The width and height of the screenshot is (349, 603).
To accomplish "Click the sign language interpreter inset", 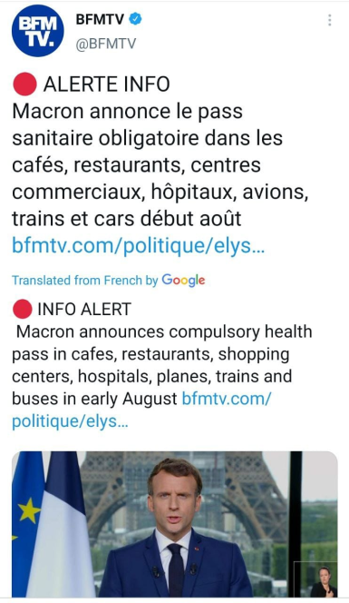I will coord(316,579).
